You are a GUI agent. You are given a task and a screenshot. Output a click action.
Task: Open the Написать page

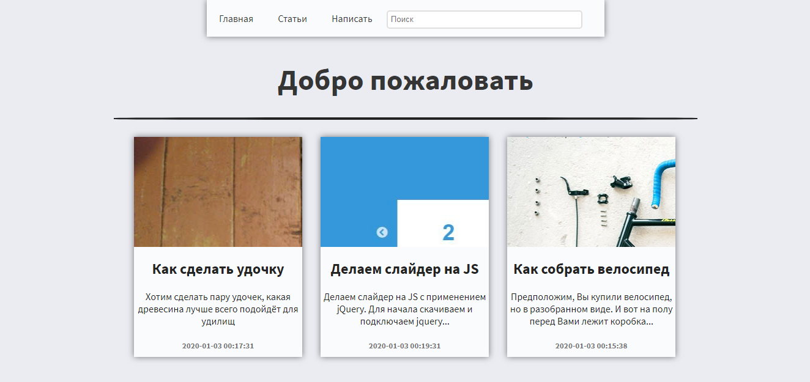click(x=352, y=19)
